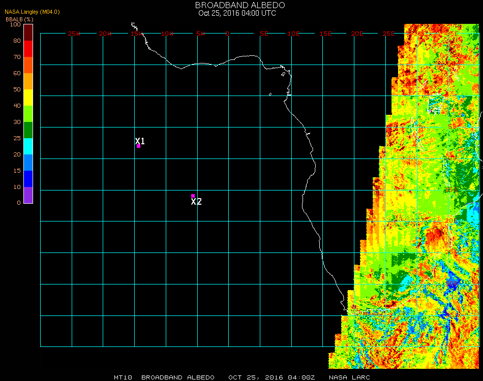Click the '0' legend tick label
The height and width of the screenshot is (381, 483).
pyautogui.click(x=19, y=203)
